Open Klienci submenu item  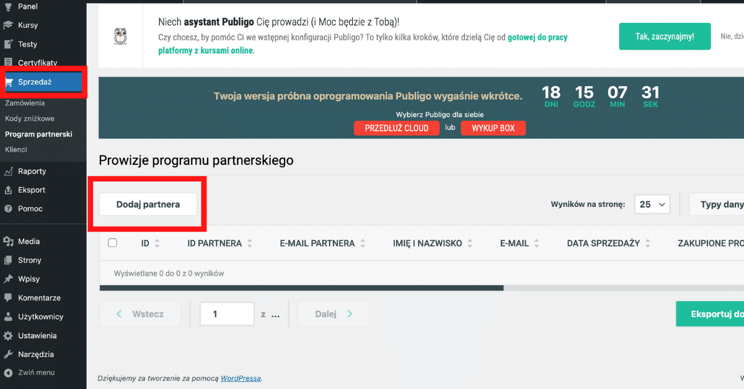click(x=16, y=149)
